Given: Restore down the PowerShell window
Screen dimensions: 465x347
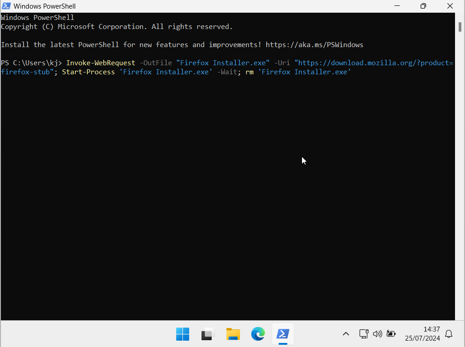Looking at the screenshot, I should tap(423, 6).
